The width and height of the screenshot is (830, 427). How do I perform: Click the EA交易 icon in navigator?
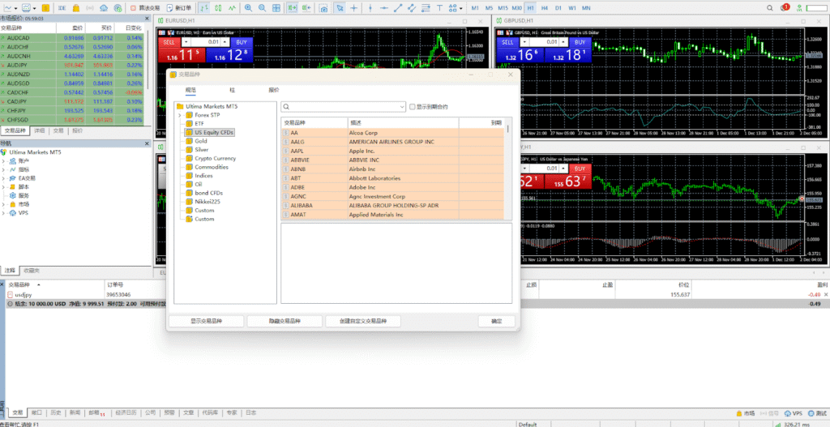tap(12, 178)
